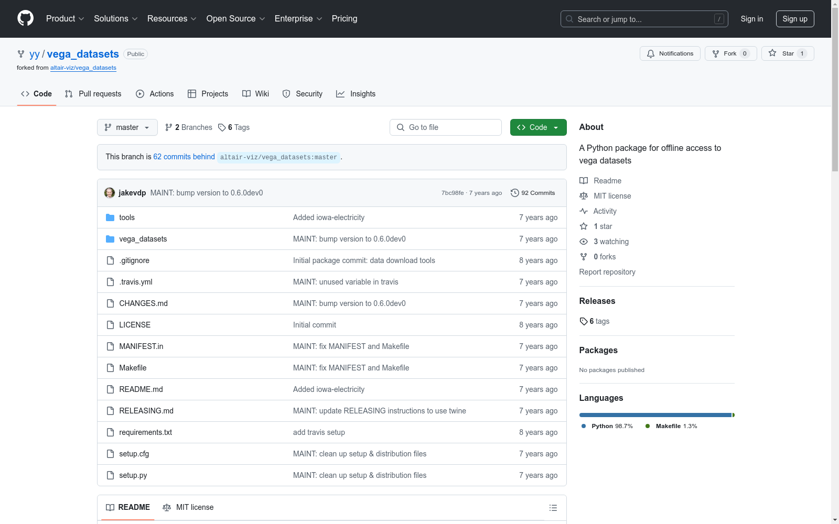Open the altair-viz/vega_datasets fork source link

(x=83, y=68)
